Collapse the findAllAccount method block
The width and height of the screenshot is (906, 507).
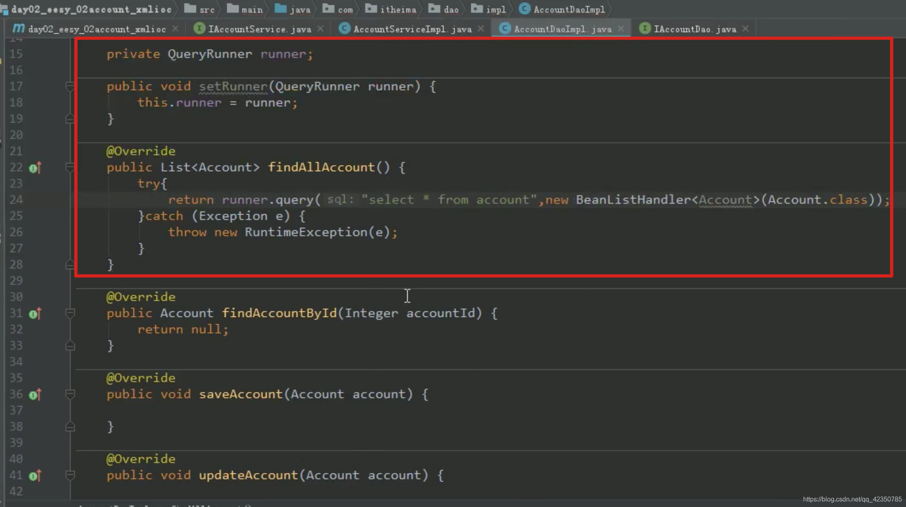pos(70,167)
